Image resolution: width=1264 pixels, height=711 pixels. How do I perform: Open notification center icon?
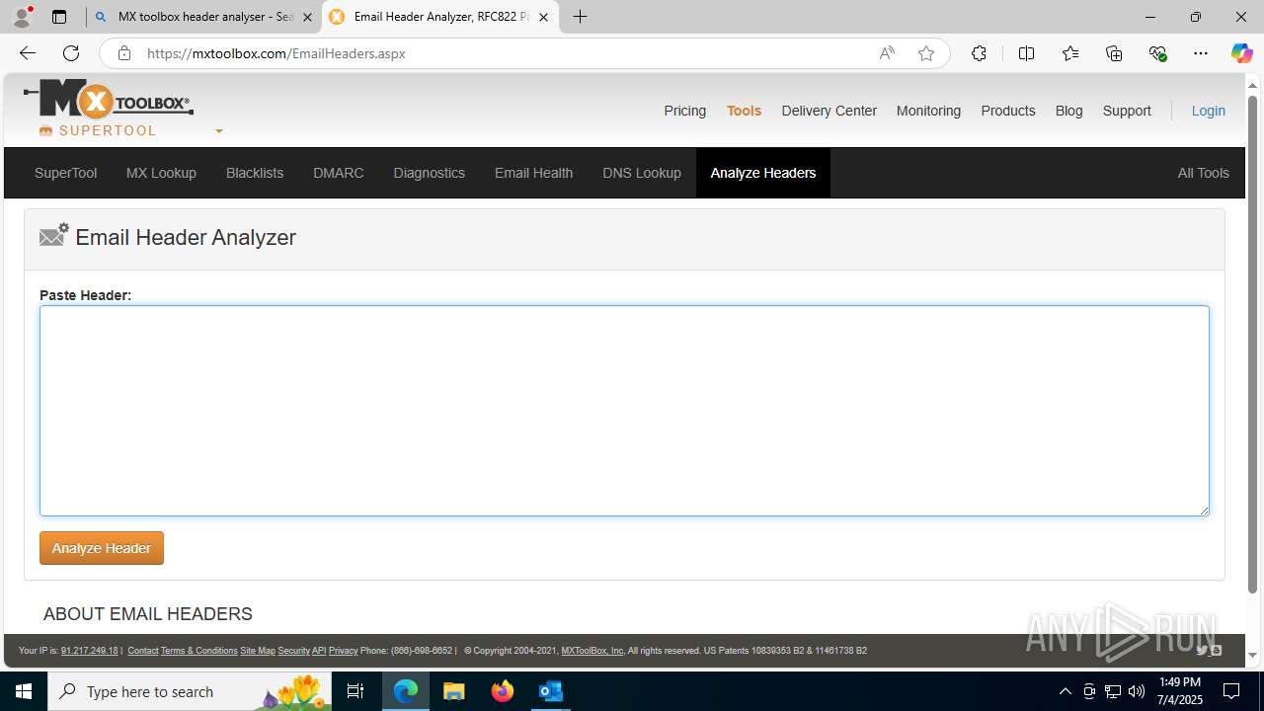pos(1231,691)
